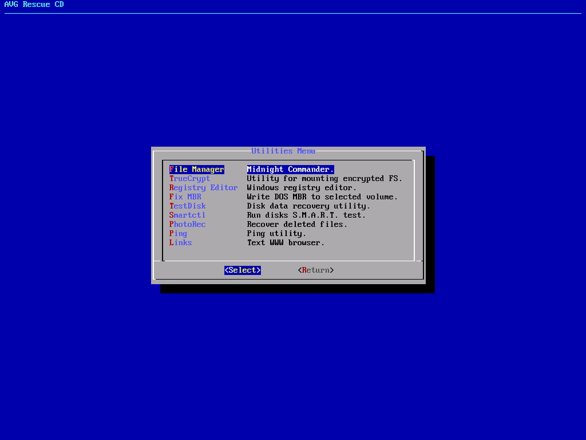Click the <Select> button
The width and height of the screenshot is (586, 440).
tap(242, 270)
